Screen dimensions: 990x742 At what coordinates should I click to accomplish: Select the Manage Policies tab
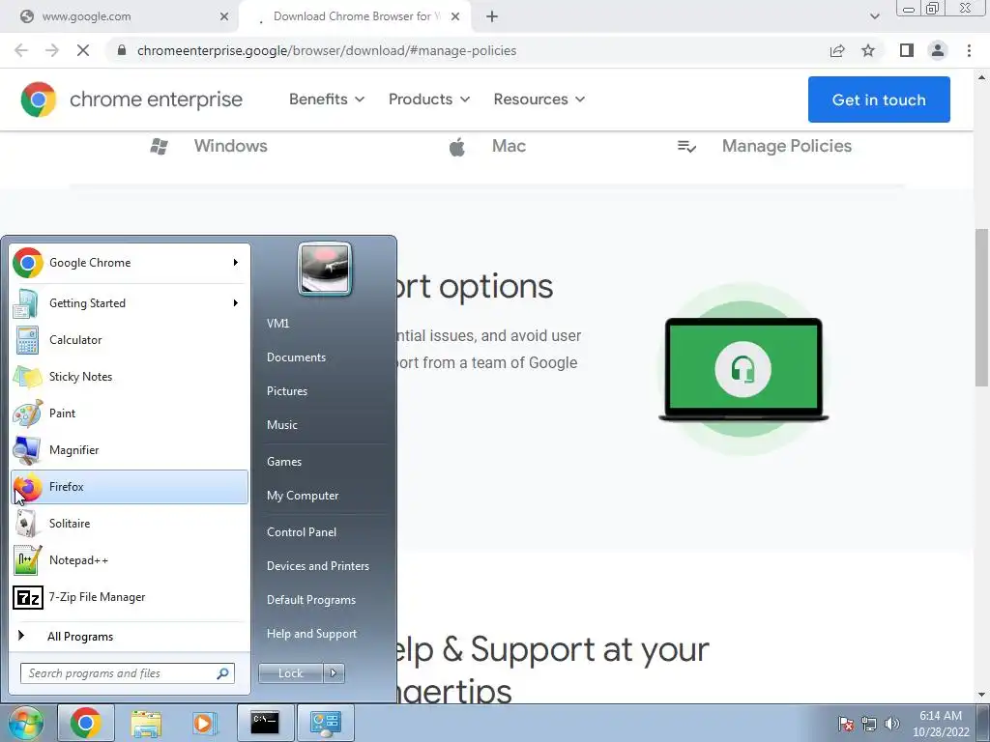764,146
